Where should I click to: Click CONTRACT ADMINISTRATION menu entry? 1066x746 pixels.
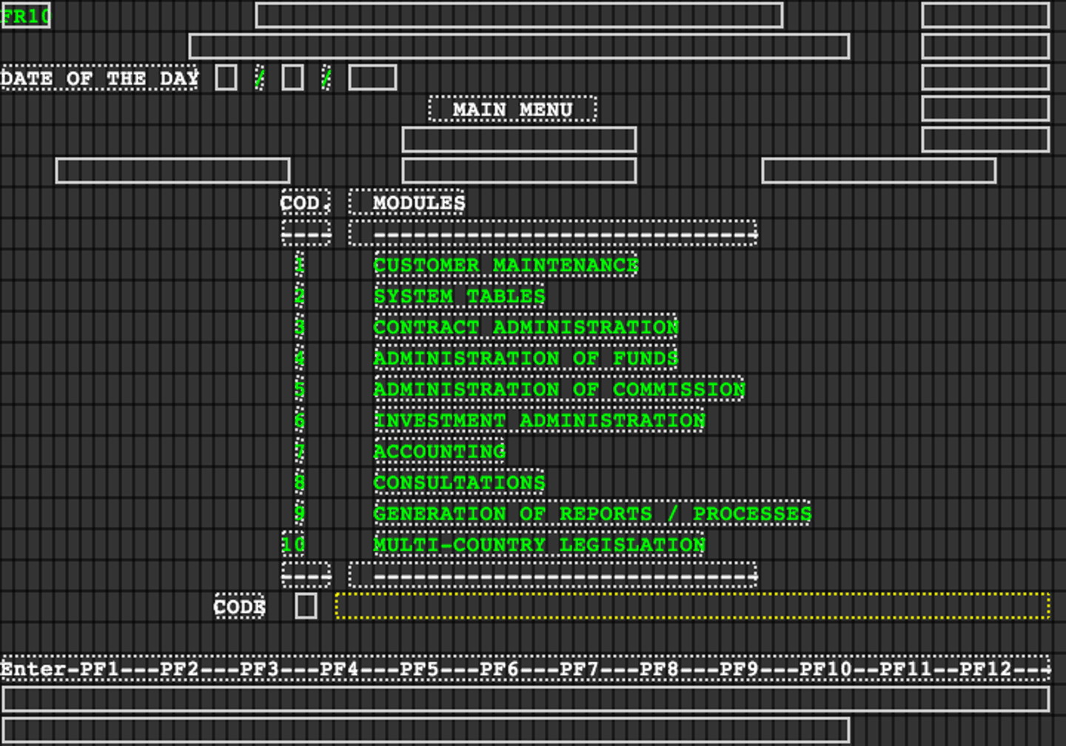tap(525, 327)
